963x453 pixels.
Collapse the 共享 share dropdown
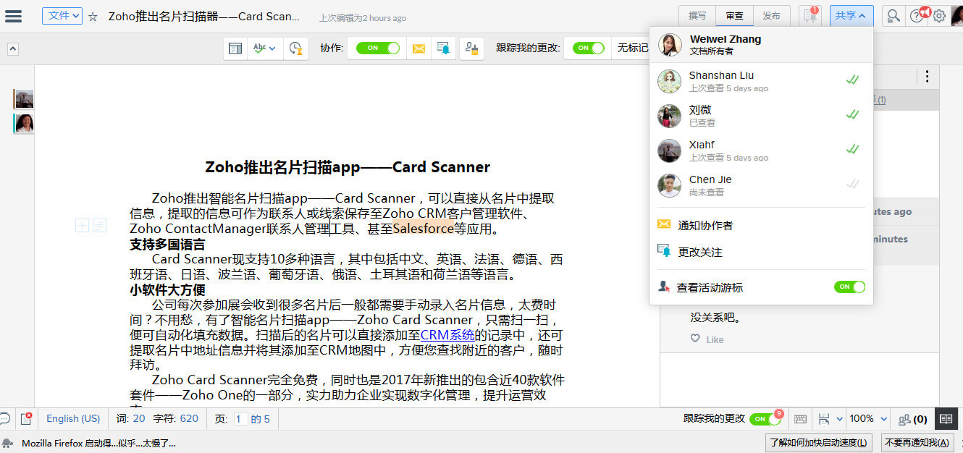(x=851, y=16)
